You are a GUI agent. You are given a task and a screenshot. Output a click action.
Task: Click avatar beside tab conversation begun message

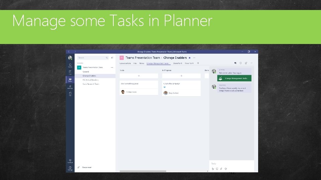214,71
